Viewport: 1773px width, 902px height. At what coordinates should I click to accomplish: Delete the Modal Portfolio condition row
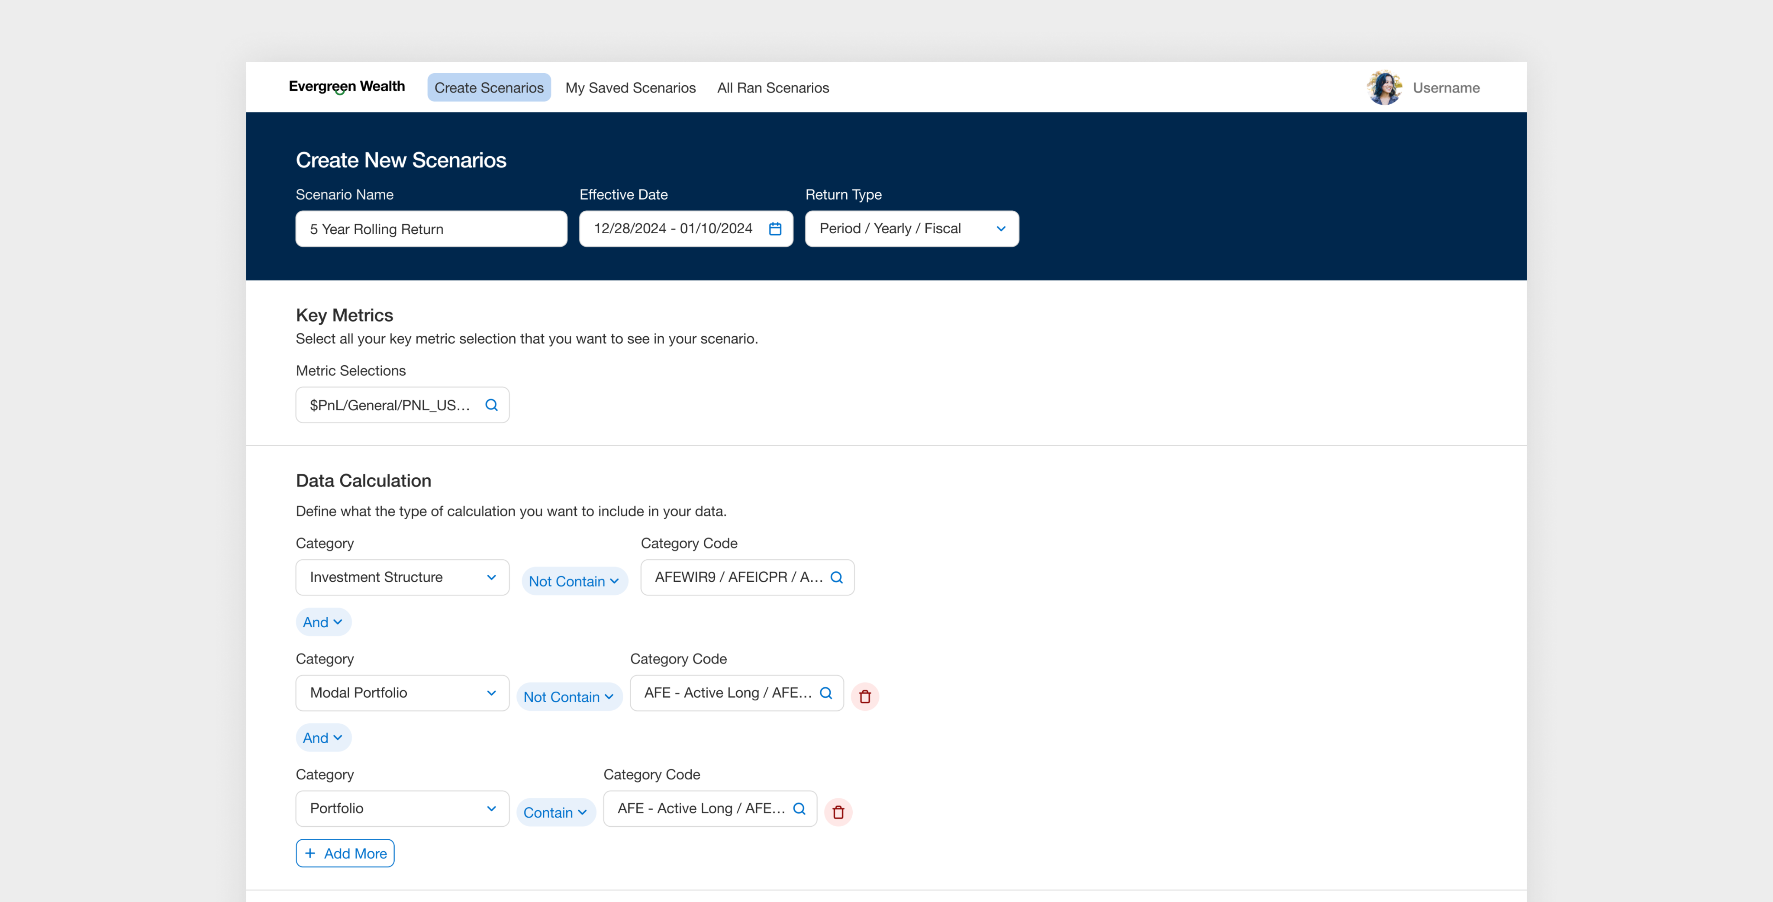[x=864, y=696]
